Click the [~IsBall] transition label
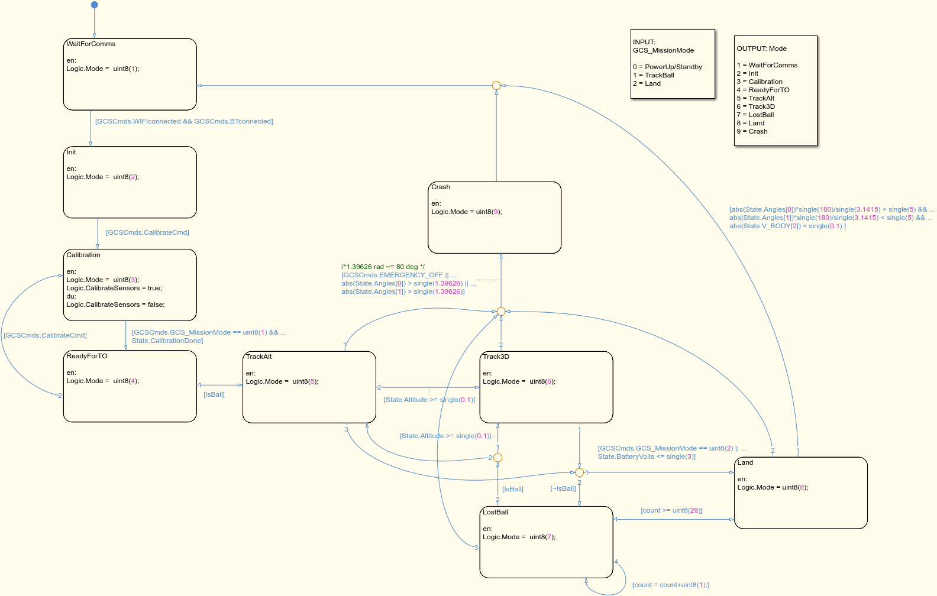 (563, 488)
